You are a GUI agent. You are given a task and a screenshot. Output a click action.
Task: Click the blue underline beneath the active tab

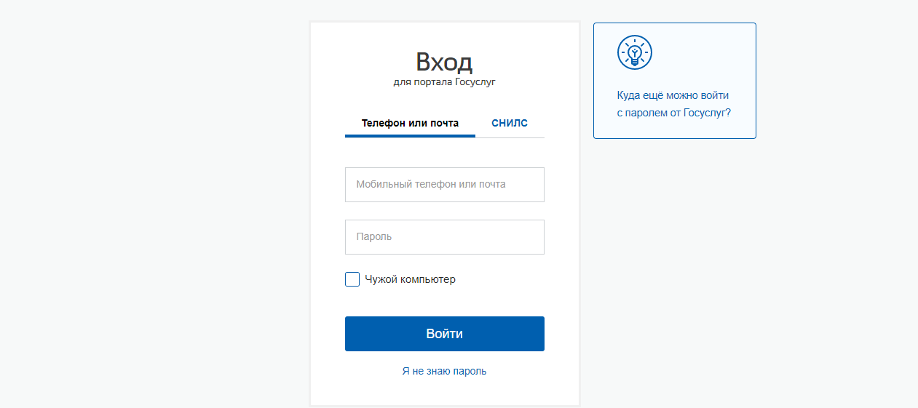(410, 136)
